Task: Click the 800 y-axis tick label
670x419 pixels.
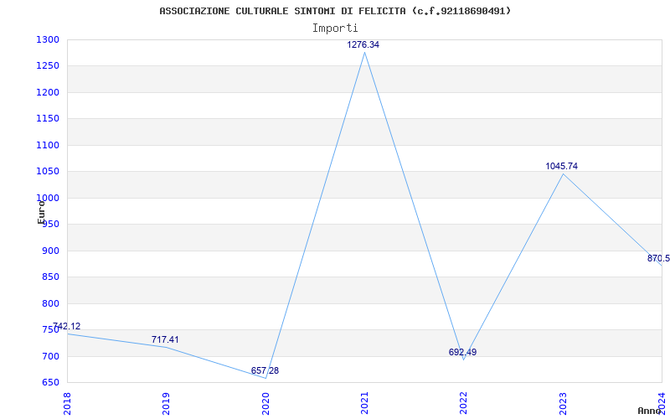Action: pos(50,303)
